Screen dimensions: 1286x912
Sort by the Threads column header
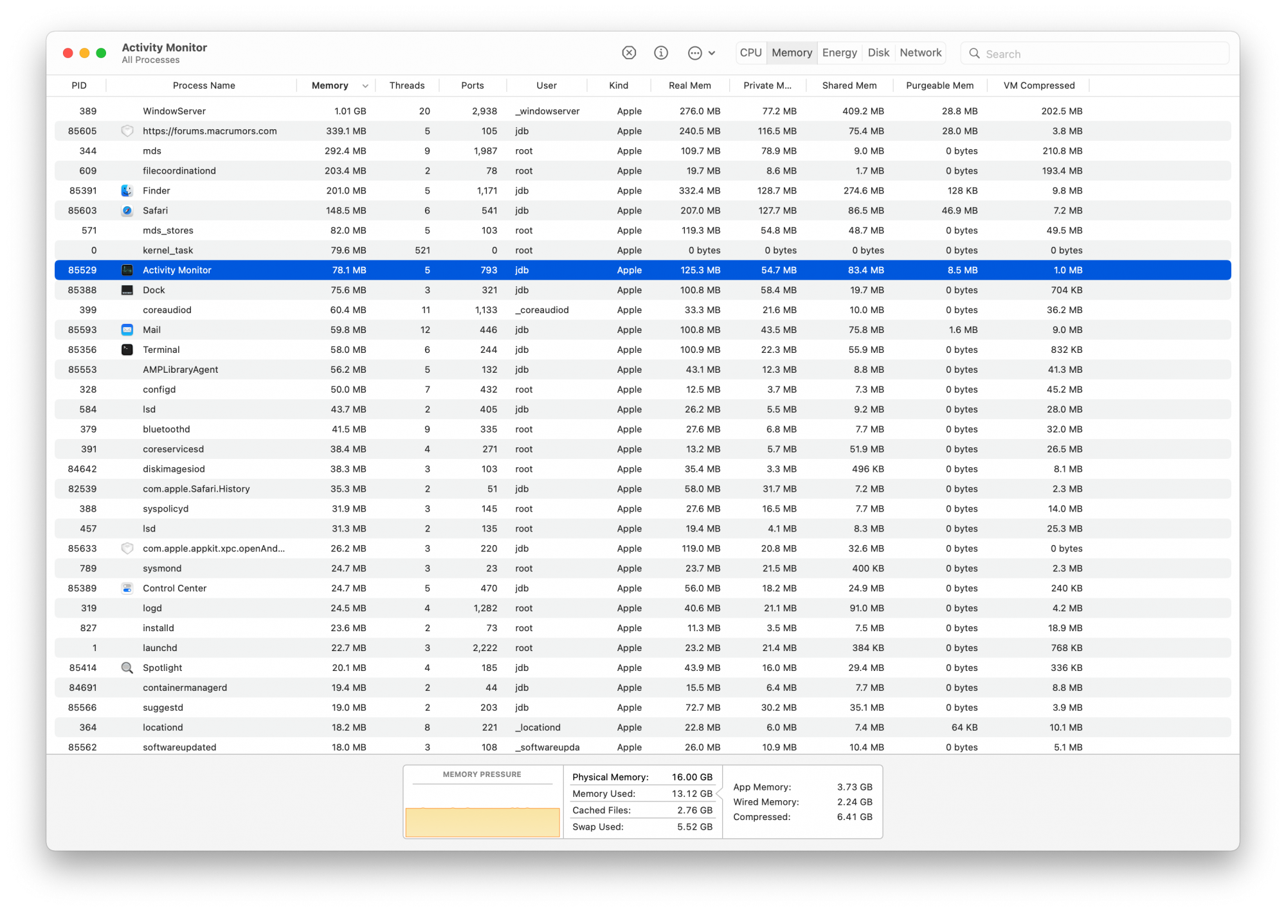click(407, 85)
